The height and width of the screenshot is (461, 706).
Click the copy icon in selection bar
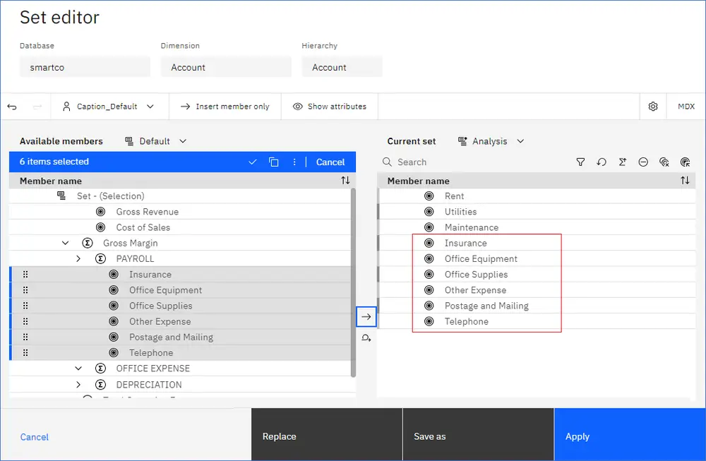coord(274,162)
